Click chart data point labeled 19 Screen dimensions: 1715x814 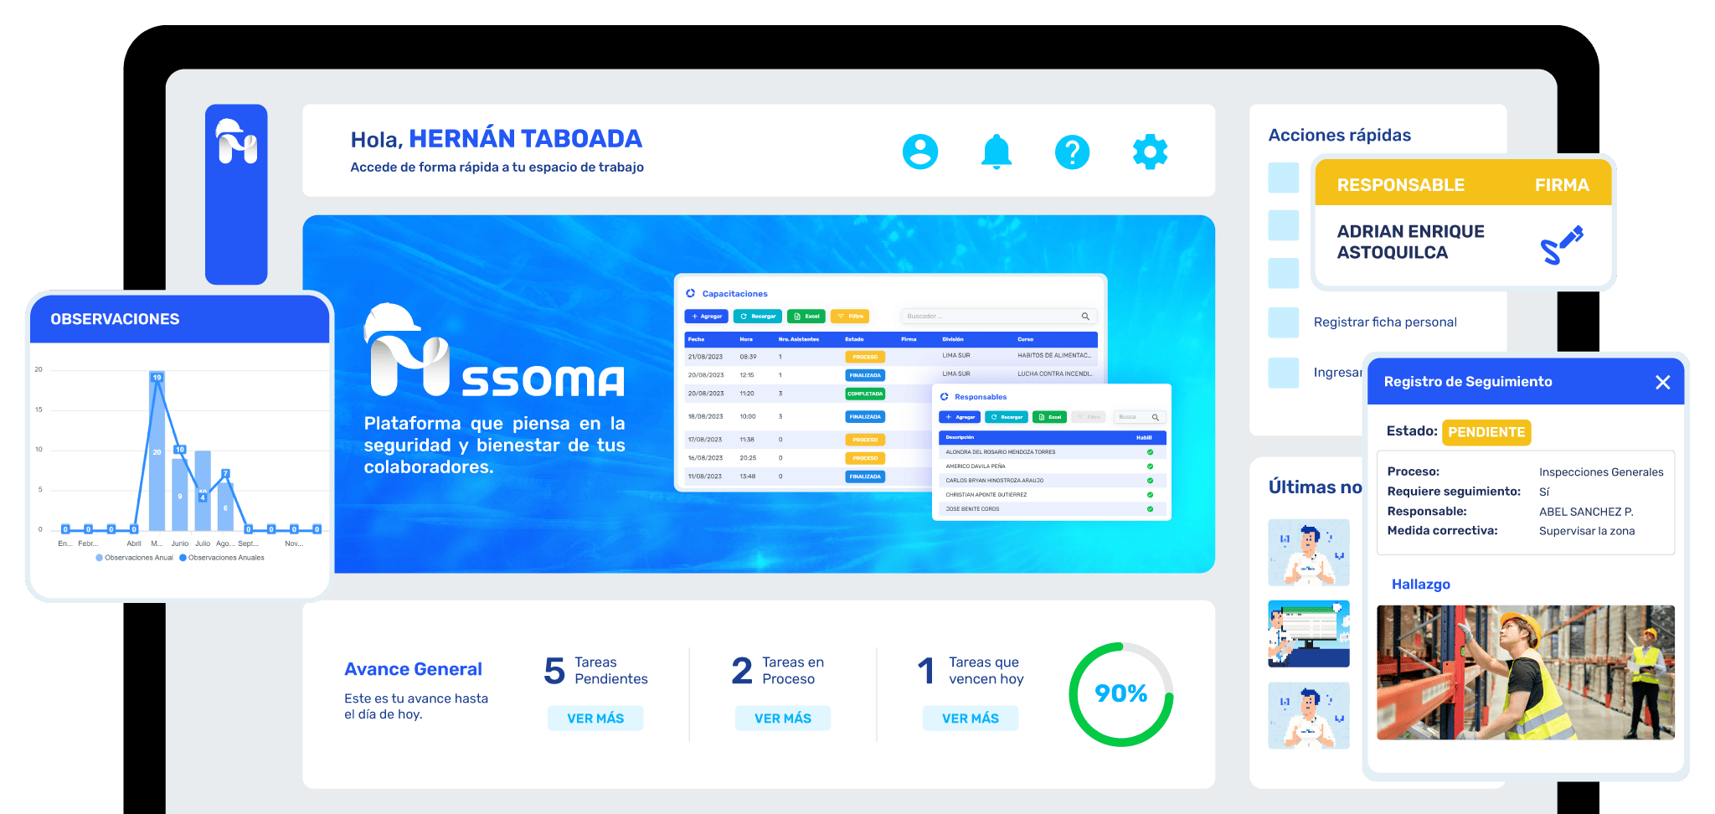click(x=157, y=378)
